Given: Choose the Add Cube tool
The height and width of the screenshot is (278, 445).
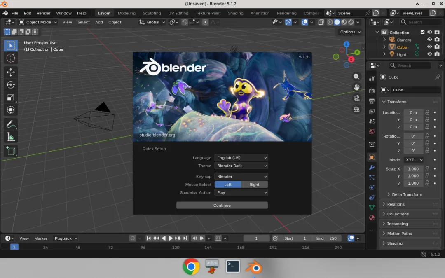Looking at the screenshot, I should tap(11, 151).
